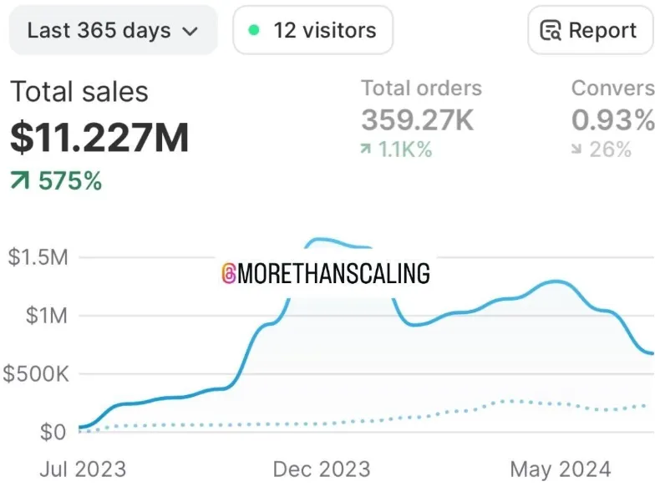Click the chevron beside Last 365 days

(190, 32)
